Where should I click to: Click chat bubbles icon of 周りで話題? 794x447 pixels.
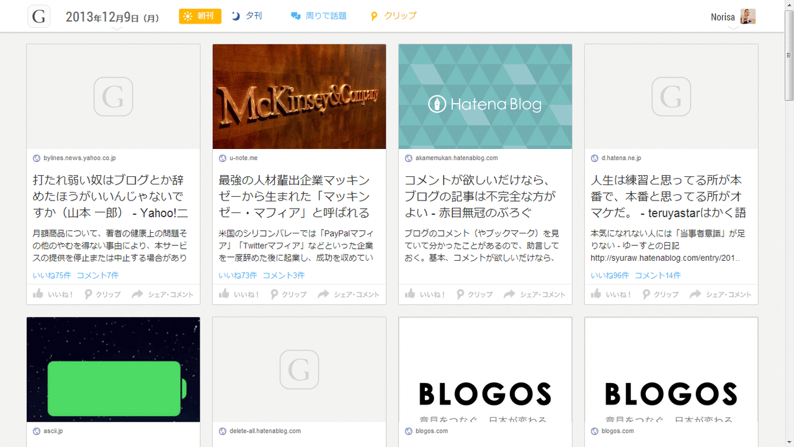point(296,17)
